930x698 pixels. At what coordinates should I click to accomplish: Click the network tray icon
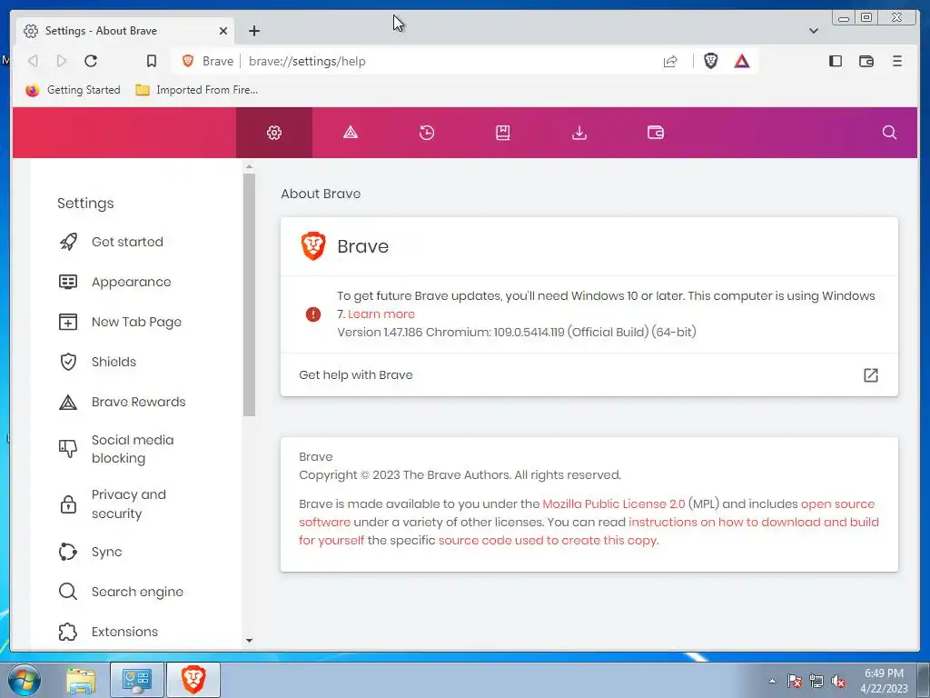tap(816, 682)
